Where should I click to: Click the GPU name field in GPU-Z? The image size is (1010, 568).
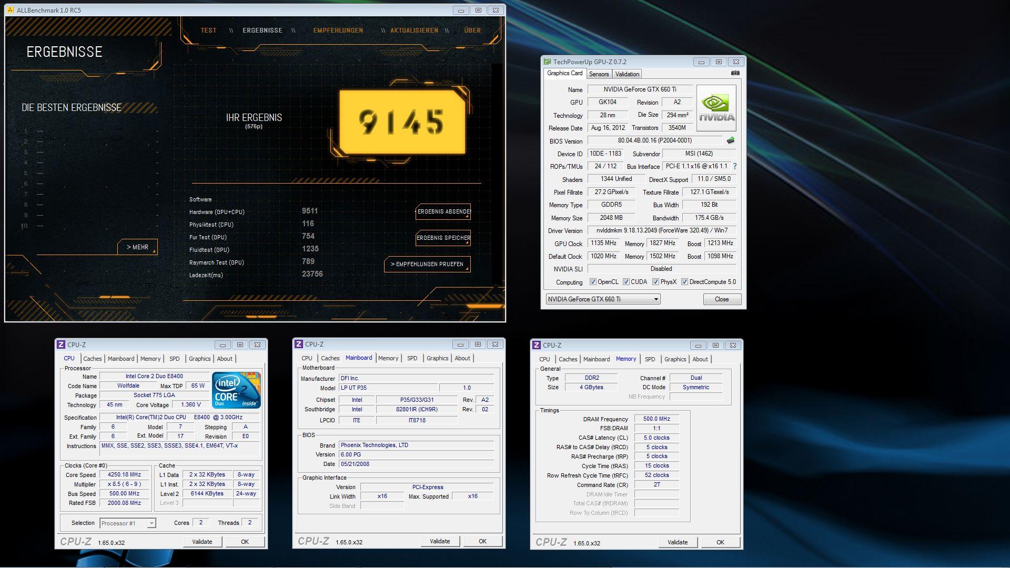(640, 89)
